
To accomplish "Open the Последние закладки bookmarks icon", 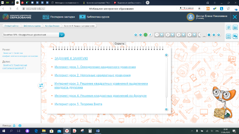I will coord(46,17).
